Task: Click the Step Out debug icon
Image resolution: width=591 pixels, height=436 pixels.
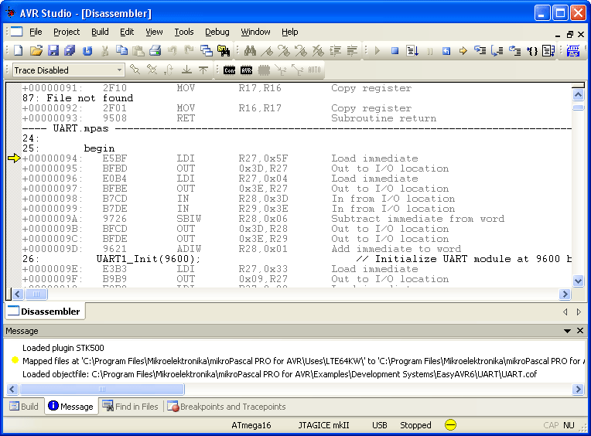Action: point(514,50)
